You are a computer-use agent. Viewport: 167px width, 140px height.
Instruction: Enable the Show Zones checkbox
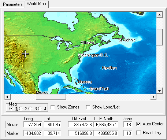tap(53, 107)
